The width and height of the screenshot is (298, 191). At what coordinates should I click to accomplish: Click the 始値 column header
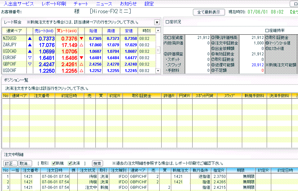[93, 31]
